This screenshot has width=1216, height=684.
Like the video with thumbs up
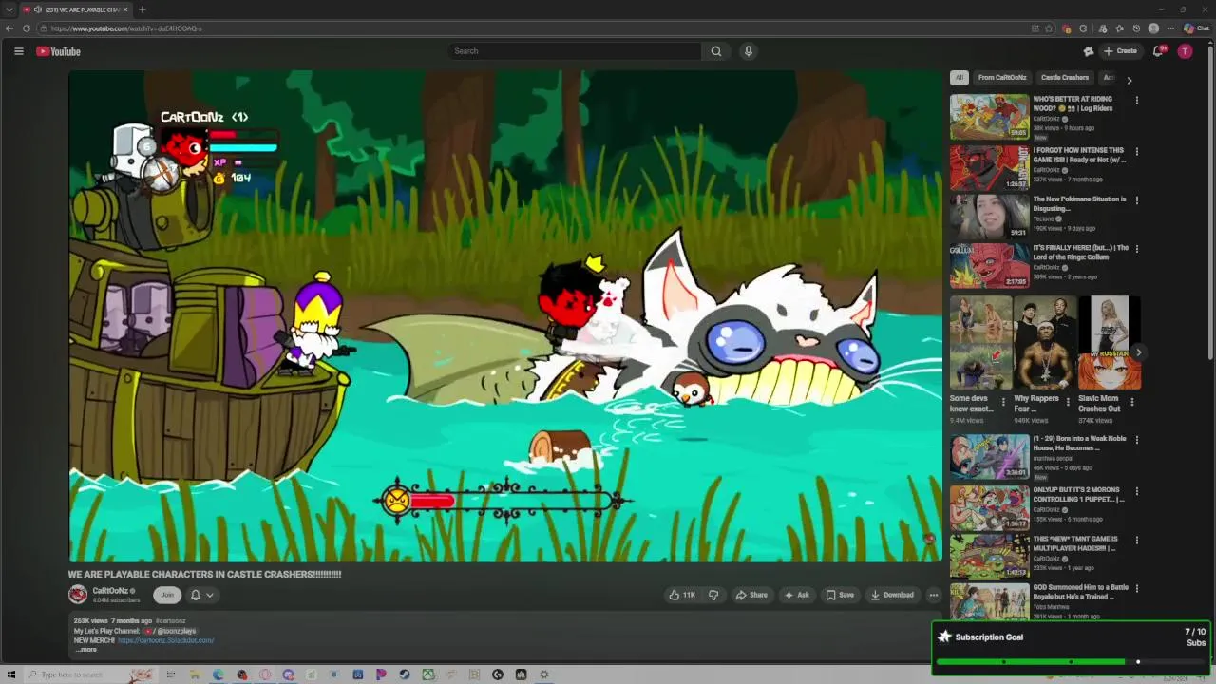coord(682,595)
